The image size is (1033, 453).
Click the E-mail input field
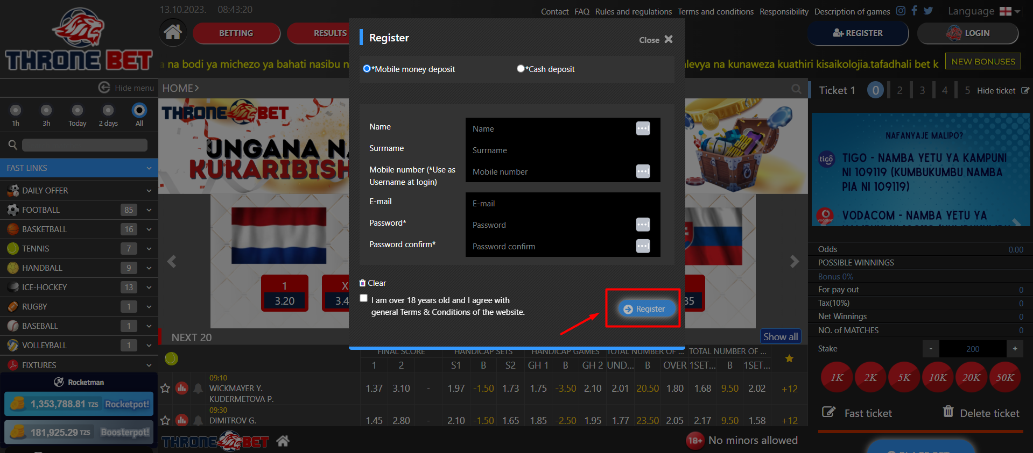(x=563, y=204)
